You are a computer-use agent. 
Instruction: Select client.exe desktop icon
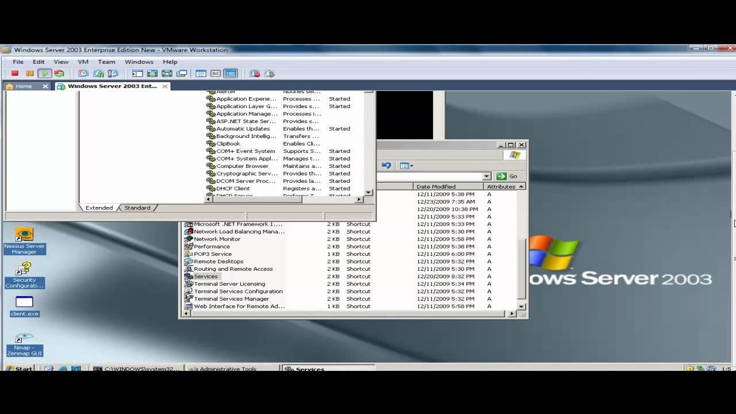[24, 306]
